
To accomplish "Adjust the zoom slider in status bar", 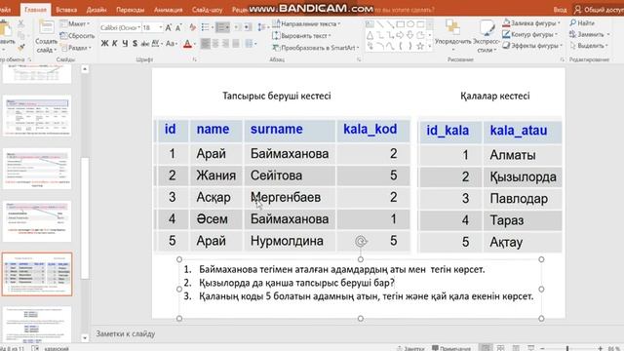I will pos(567,348).
